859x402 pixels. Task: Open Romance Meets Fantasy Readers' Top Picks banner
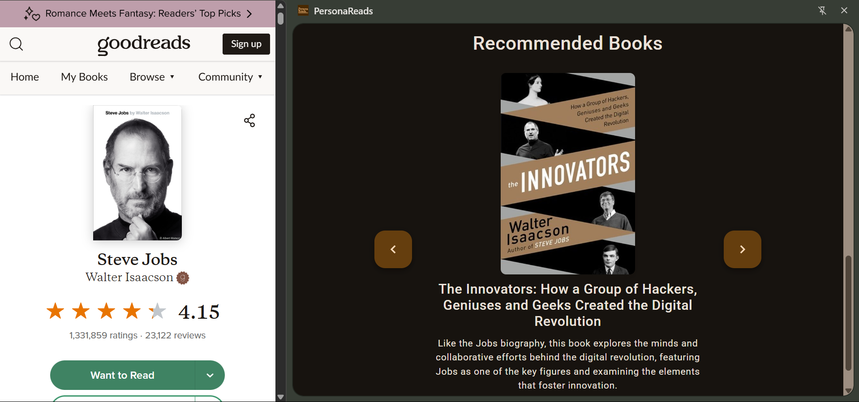pos(138,14)
